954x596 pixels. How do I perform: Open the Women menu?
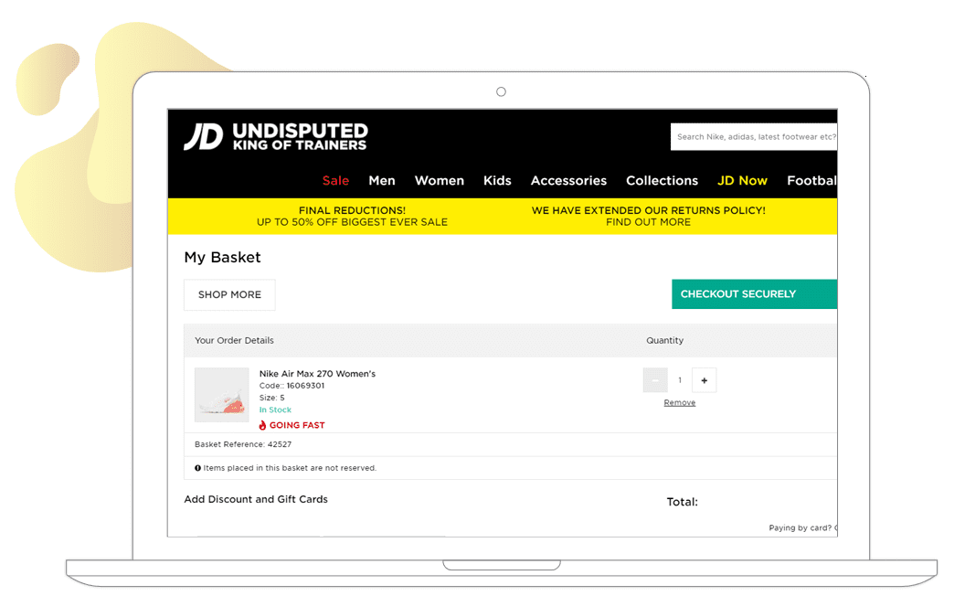click(x=440, y=181)
